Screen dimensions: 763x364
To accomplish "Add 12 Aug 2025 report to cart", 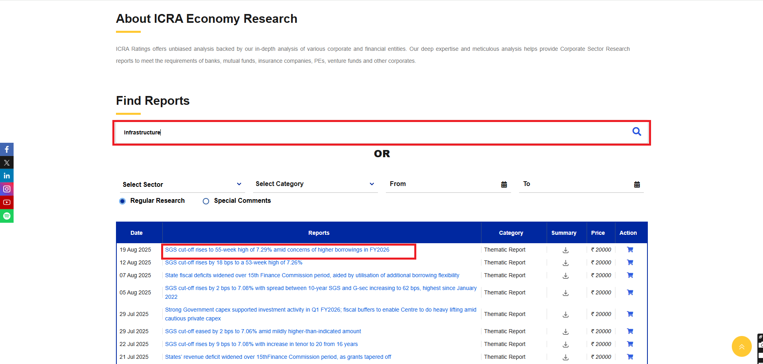I will pos(630,262).
